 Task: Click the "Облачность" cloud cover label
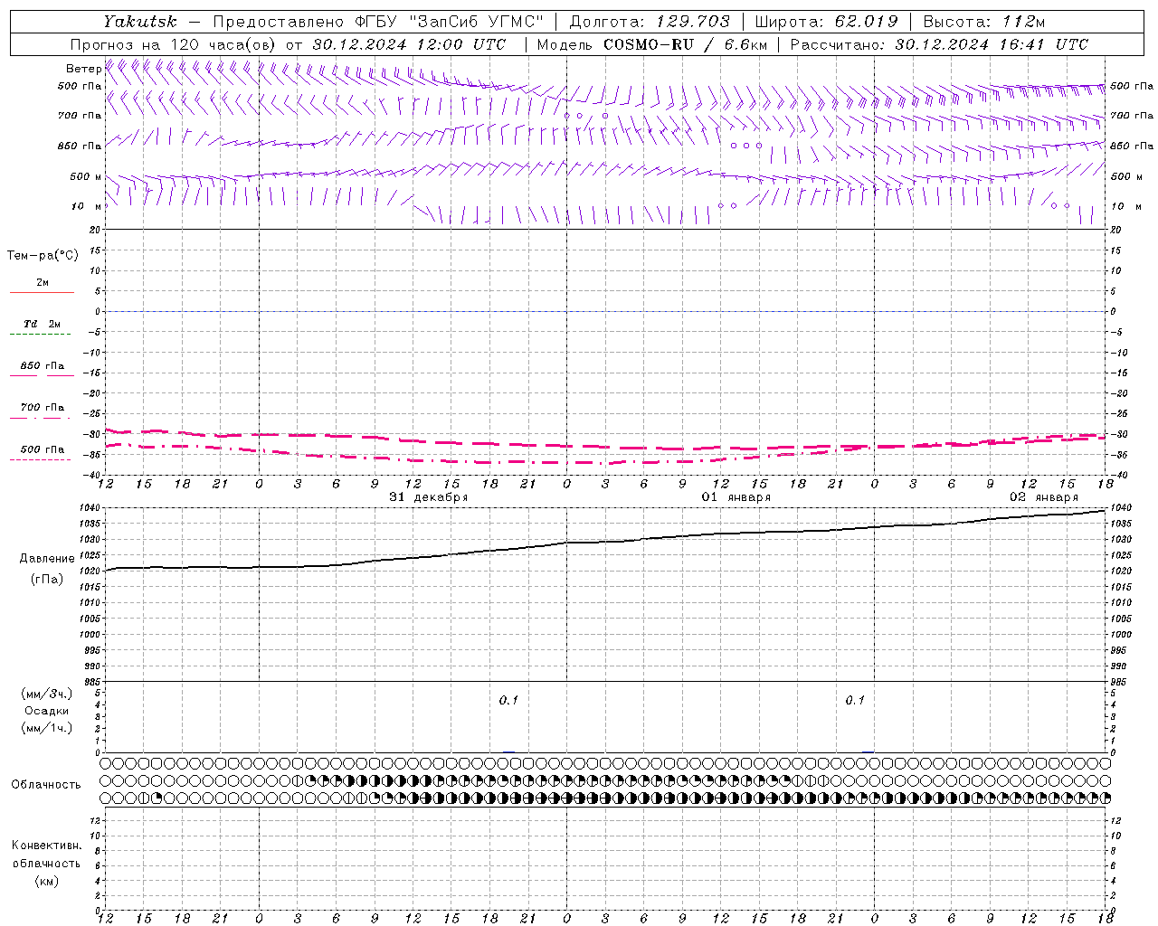click(x=46, y=785)
